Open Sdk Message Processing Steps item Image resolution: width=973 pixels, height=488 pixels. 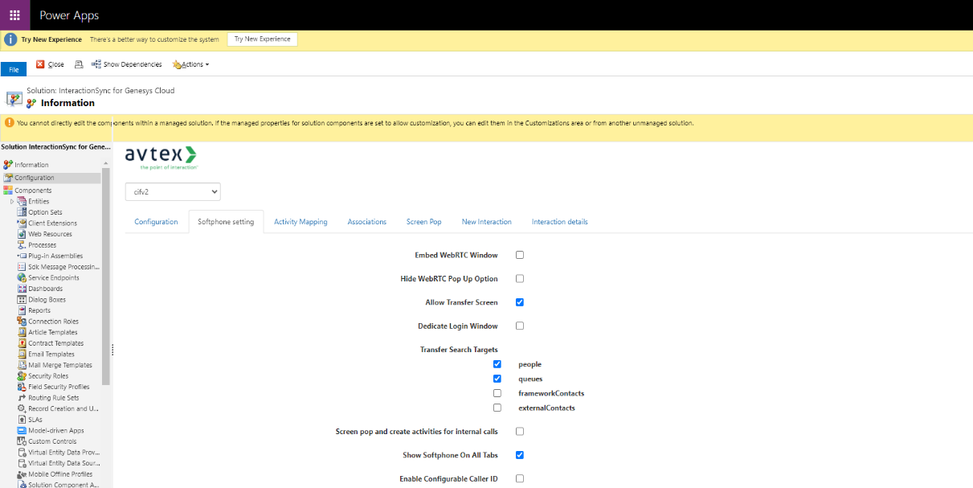pyautogui.click(x=63, y=267)
